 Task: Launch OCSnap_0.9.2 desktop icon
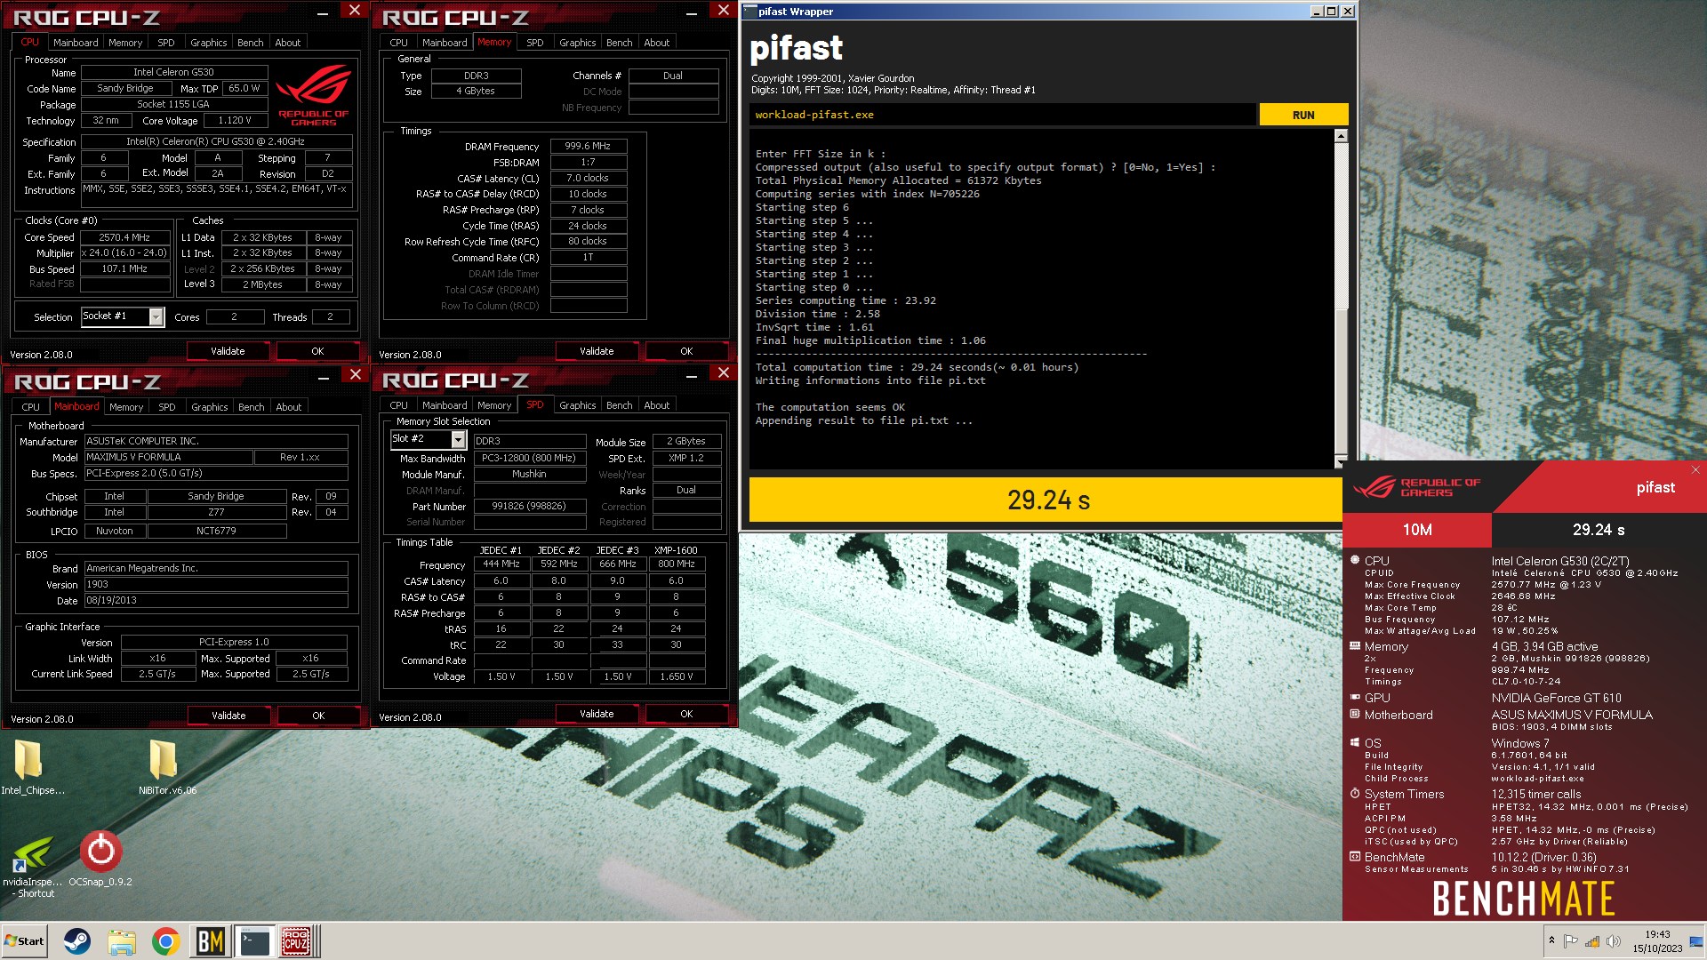100,859
